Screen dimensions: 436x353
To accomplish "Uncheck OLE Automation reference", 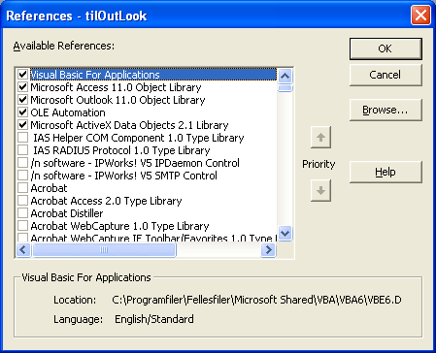I will [22, 112].
